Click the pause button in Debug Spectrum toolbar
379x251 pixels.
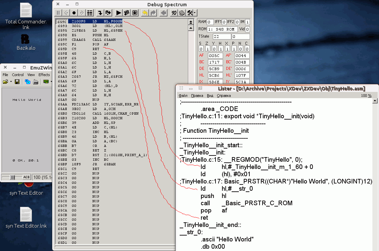pos(58,13)
